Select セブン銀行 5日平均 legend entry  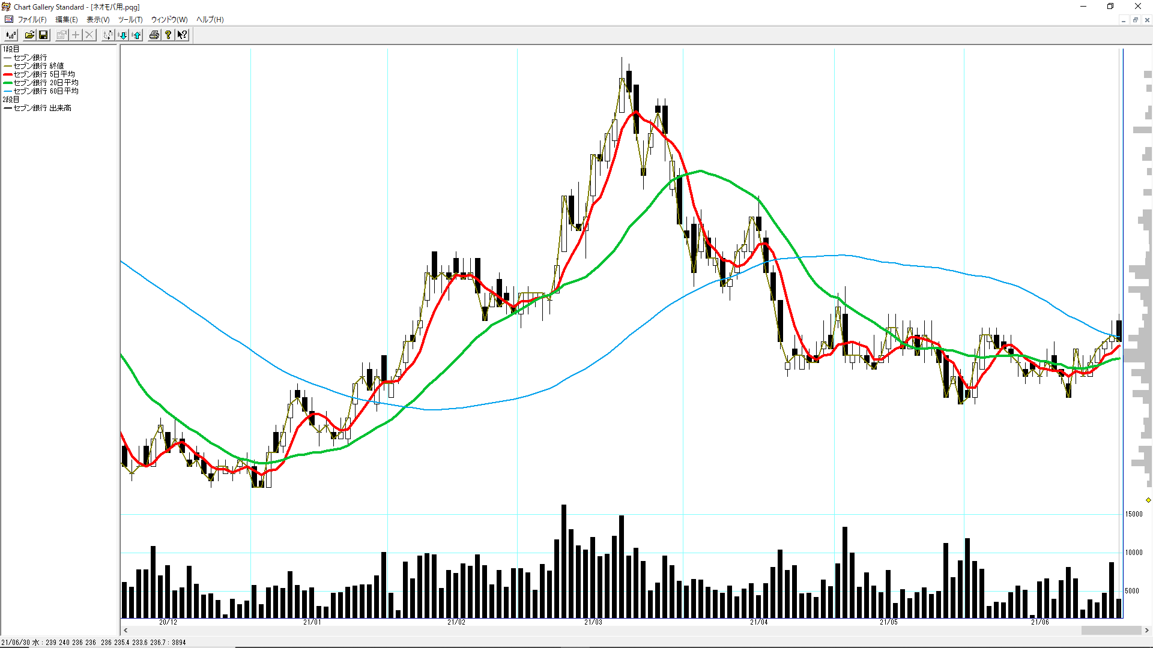(44, 74)
